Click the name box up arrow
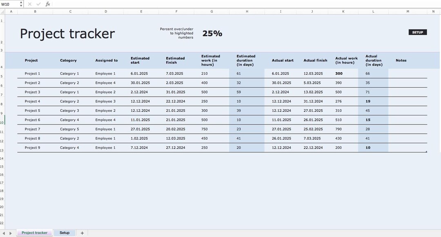The height and width of the screenshot is (237, 441). pyautogui.click(x=22, y=2)
